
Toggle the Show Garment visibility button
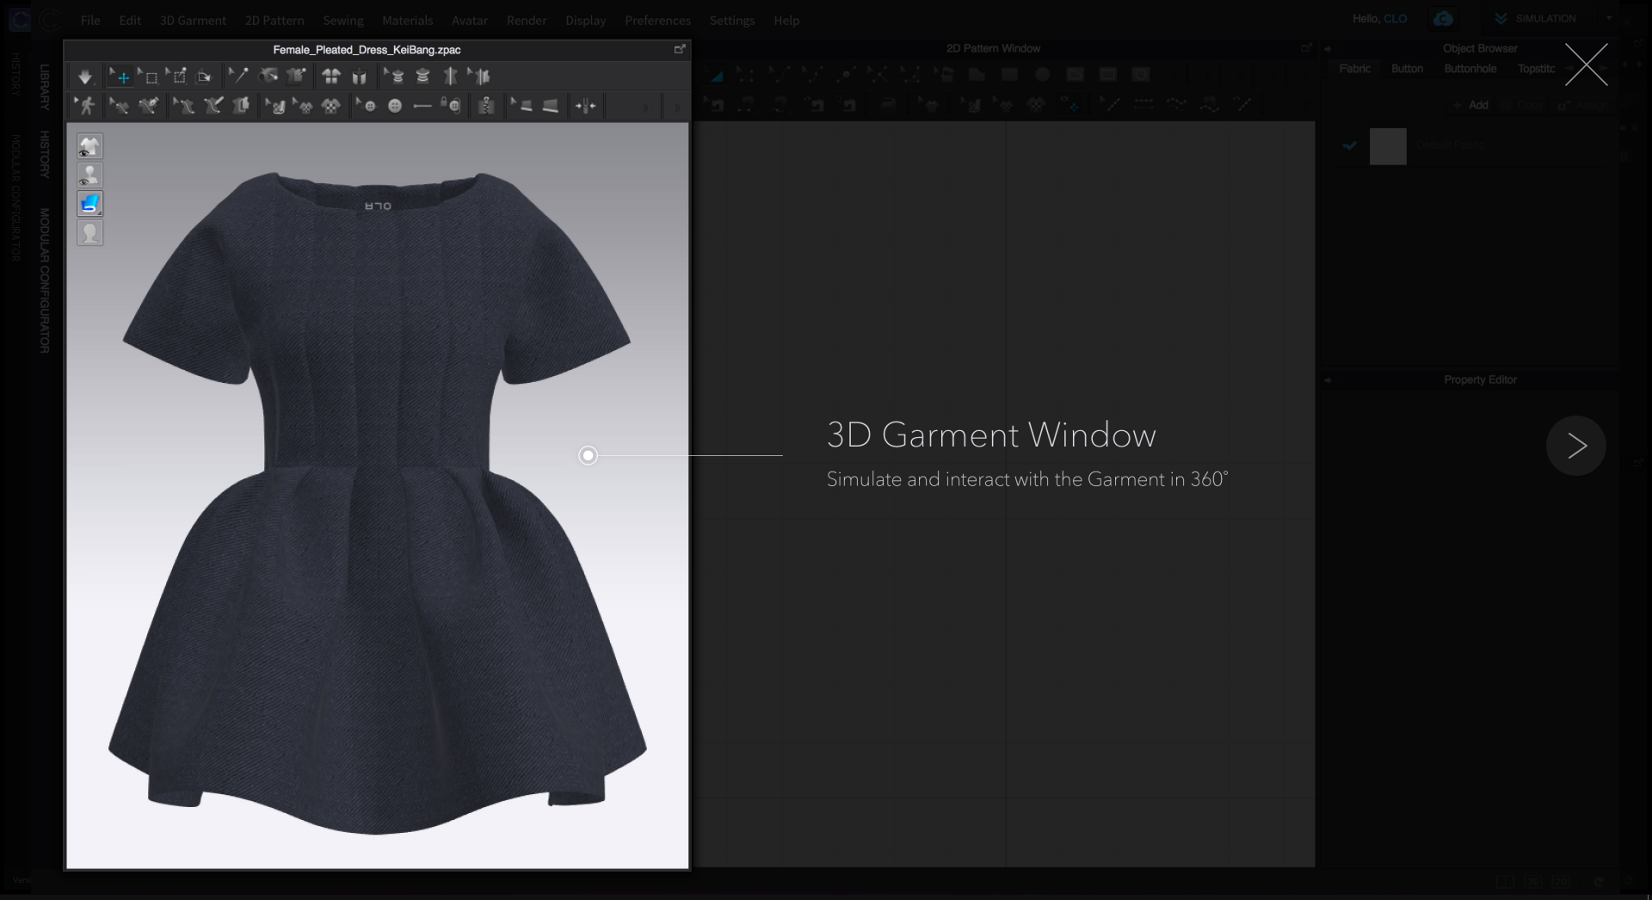coord(90,146)
